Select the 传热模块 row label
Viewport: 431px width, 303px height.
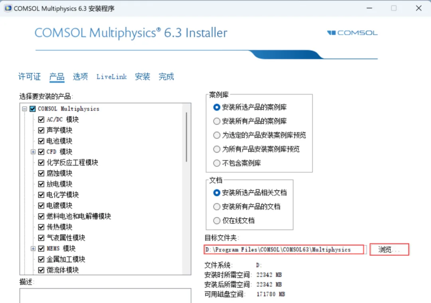[59, 227]
